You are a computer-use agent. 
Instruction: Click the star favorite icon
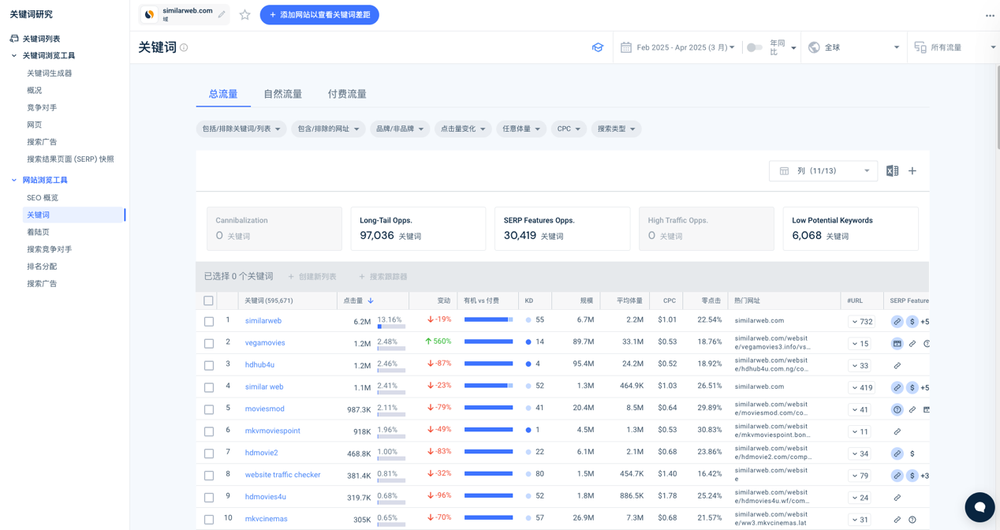[244, 15]
